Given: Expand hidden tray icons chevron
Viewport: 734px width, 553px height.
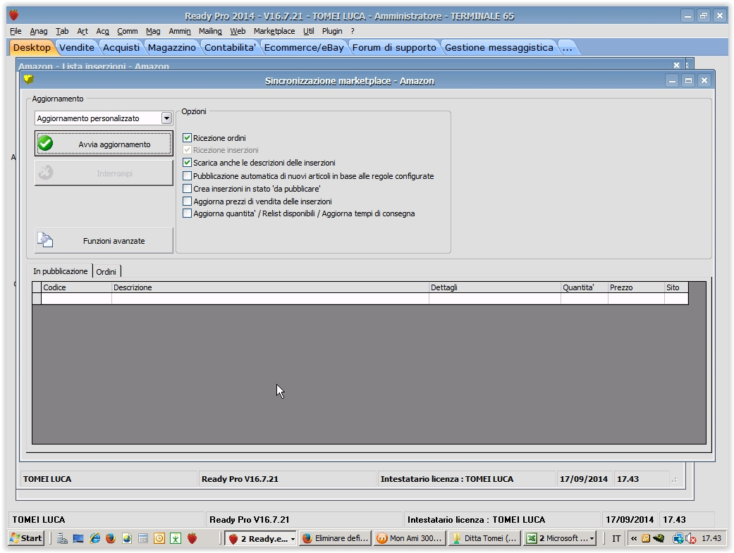Looking at the screenshot, I should coord(634,538).
